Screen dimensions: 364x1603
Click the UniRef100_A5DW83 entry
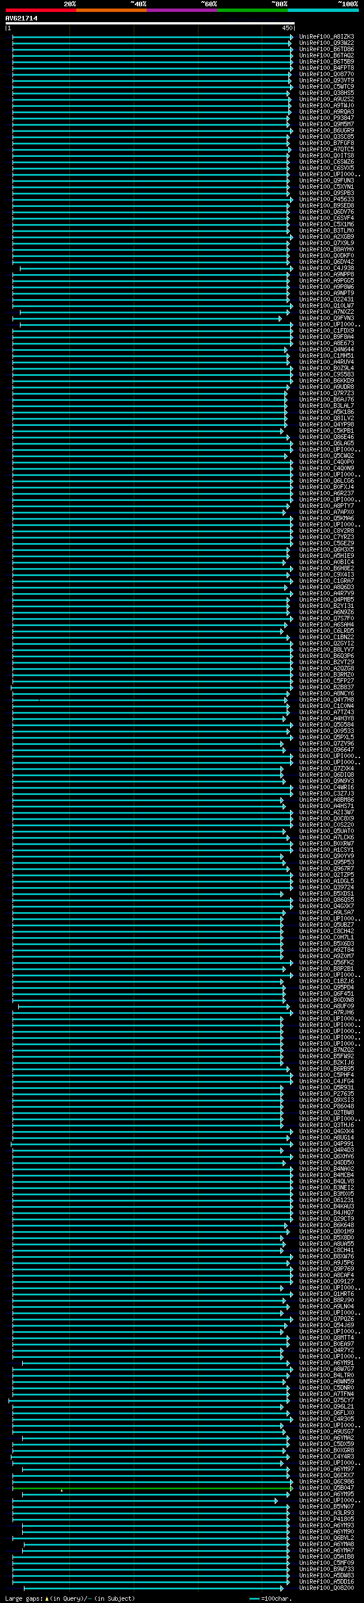[x=326, y=1575]
